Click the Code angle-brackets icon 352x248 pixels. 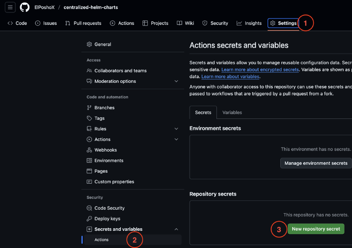(10, 23)
